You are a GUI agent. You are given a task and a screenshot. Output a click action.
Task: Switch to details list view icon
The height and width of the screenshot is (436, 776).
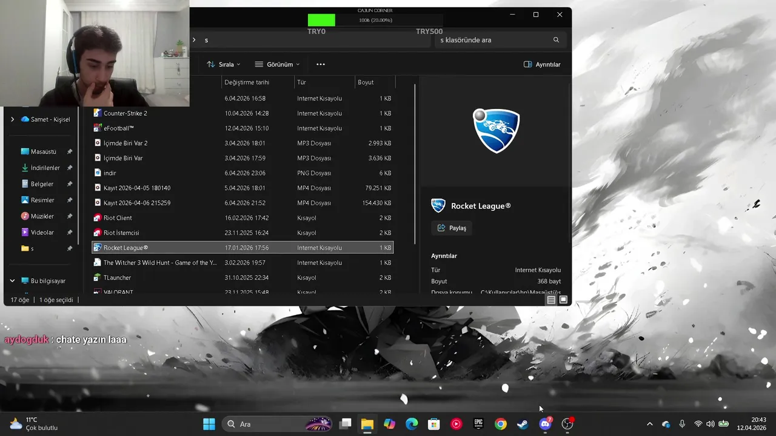click(551, 300)
